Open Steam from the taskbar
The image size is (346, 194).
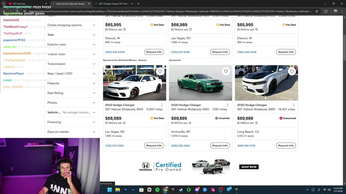[181, 190]
